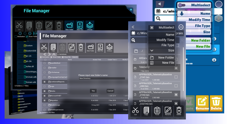Screen dimensions: 228x124
Task: Click Cut icon at bottom of gray mobile panel
Action: click(135, 111)
